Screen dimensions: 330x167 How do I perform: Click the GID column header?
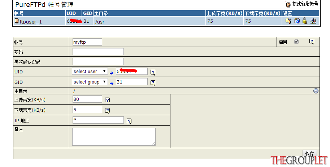(x=88, y=13)
